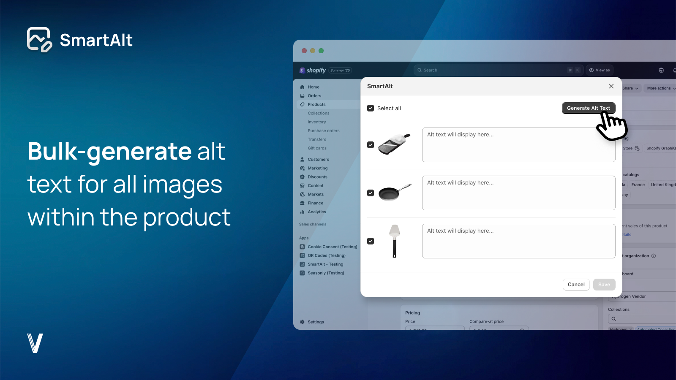The height and width of the screenshot is (380, 676).
Task: Open Settings gear icon
Action: (302, 322)
